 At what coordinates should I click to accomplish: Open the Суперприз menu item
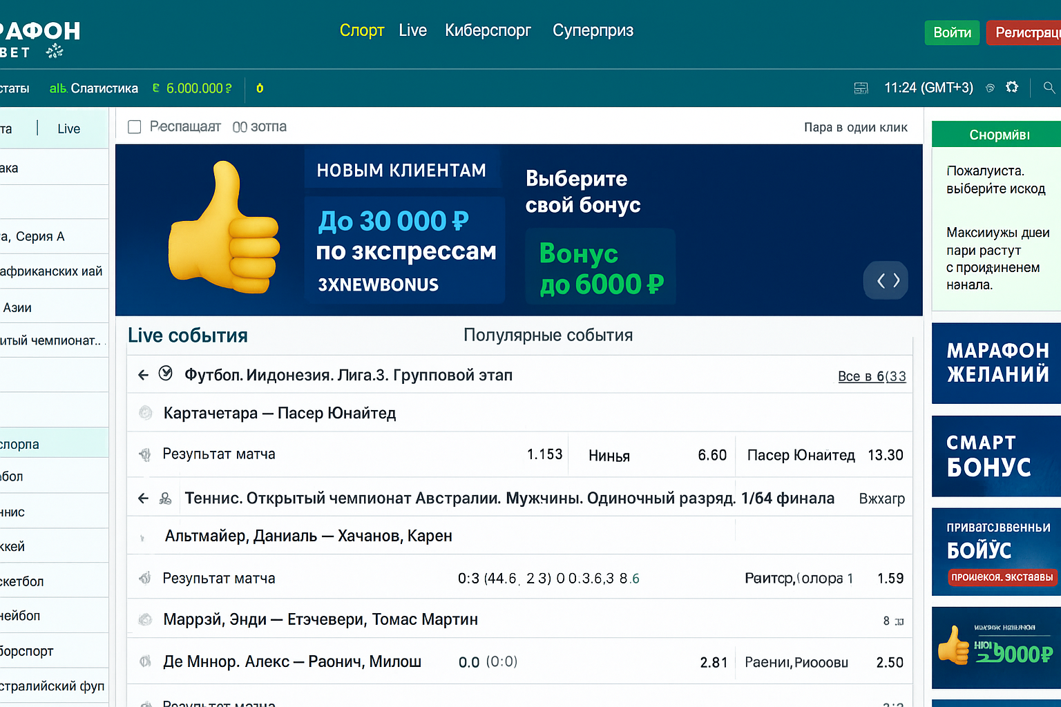(x=593, y=30)
